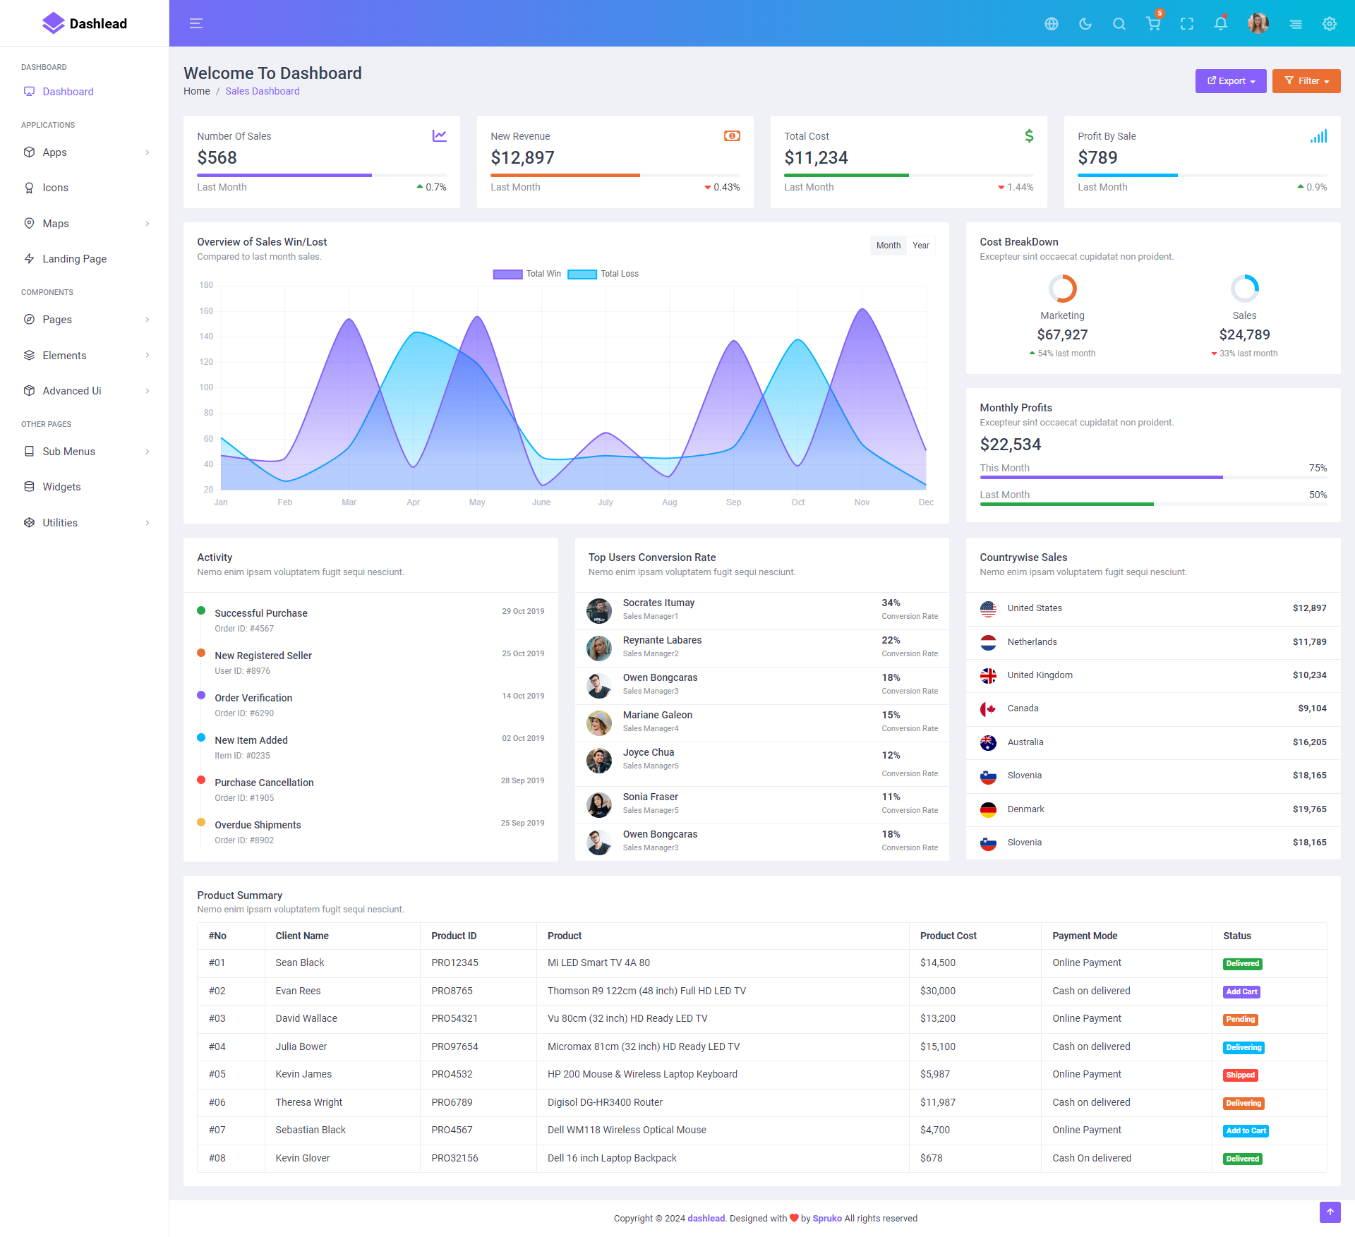Open the language globe icon

click(x=1052, y=24)
